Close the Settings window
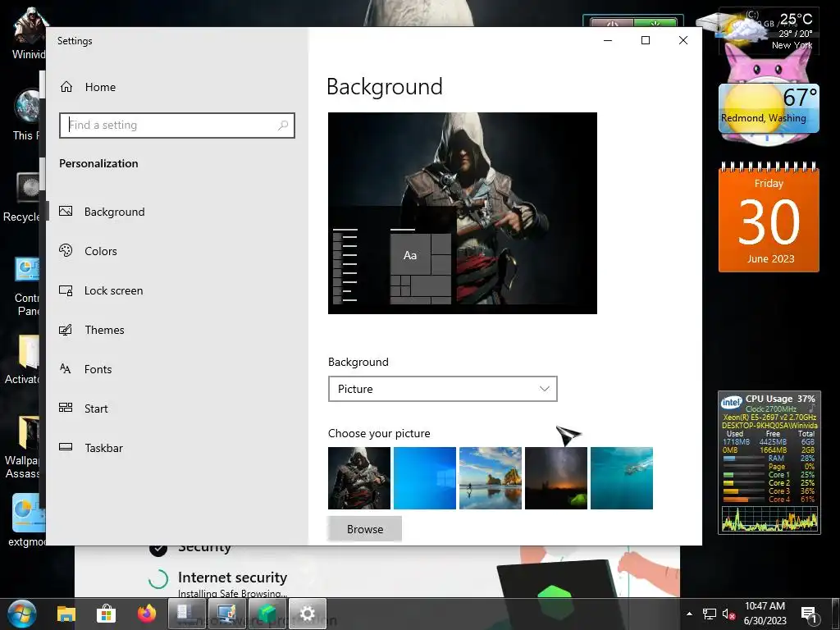This screenshot has width=840, height=630. point(683,40)
